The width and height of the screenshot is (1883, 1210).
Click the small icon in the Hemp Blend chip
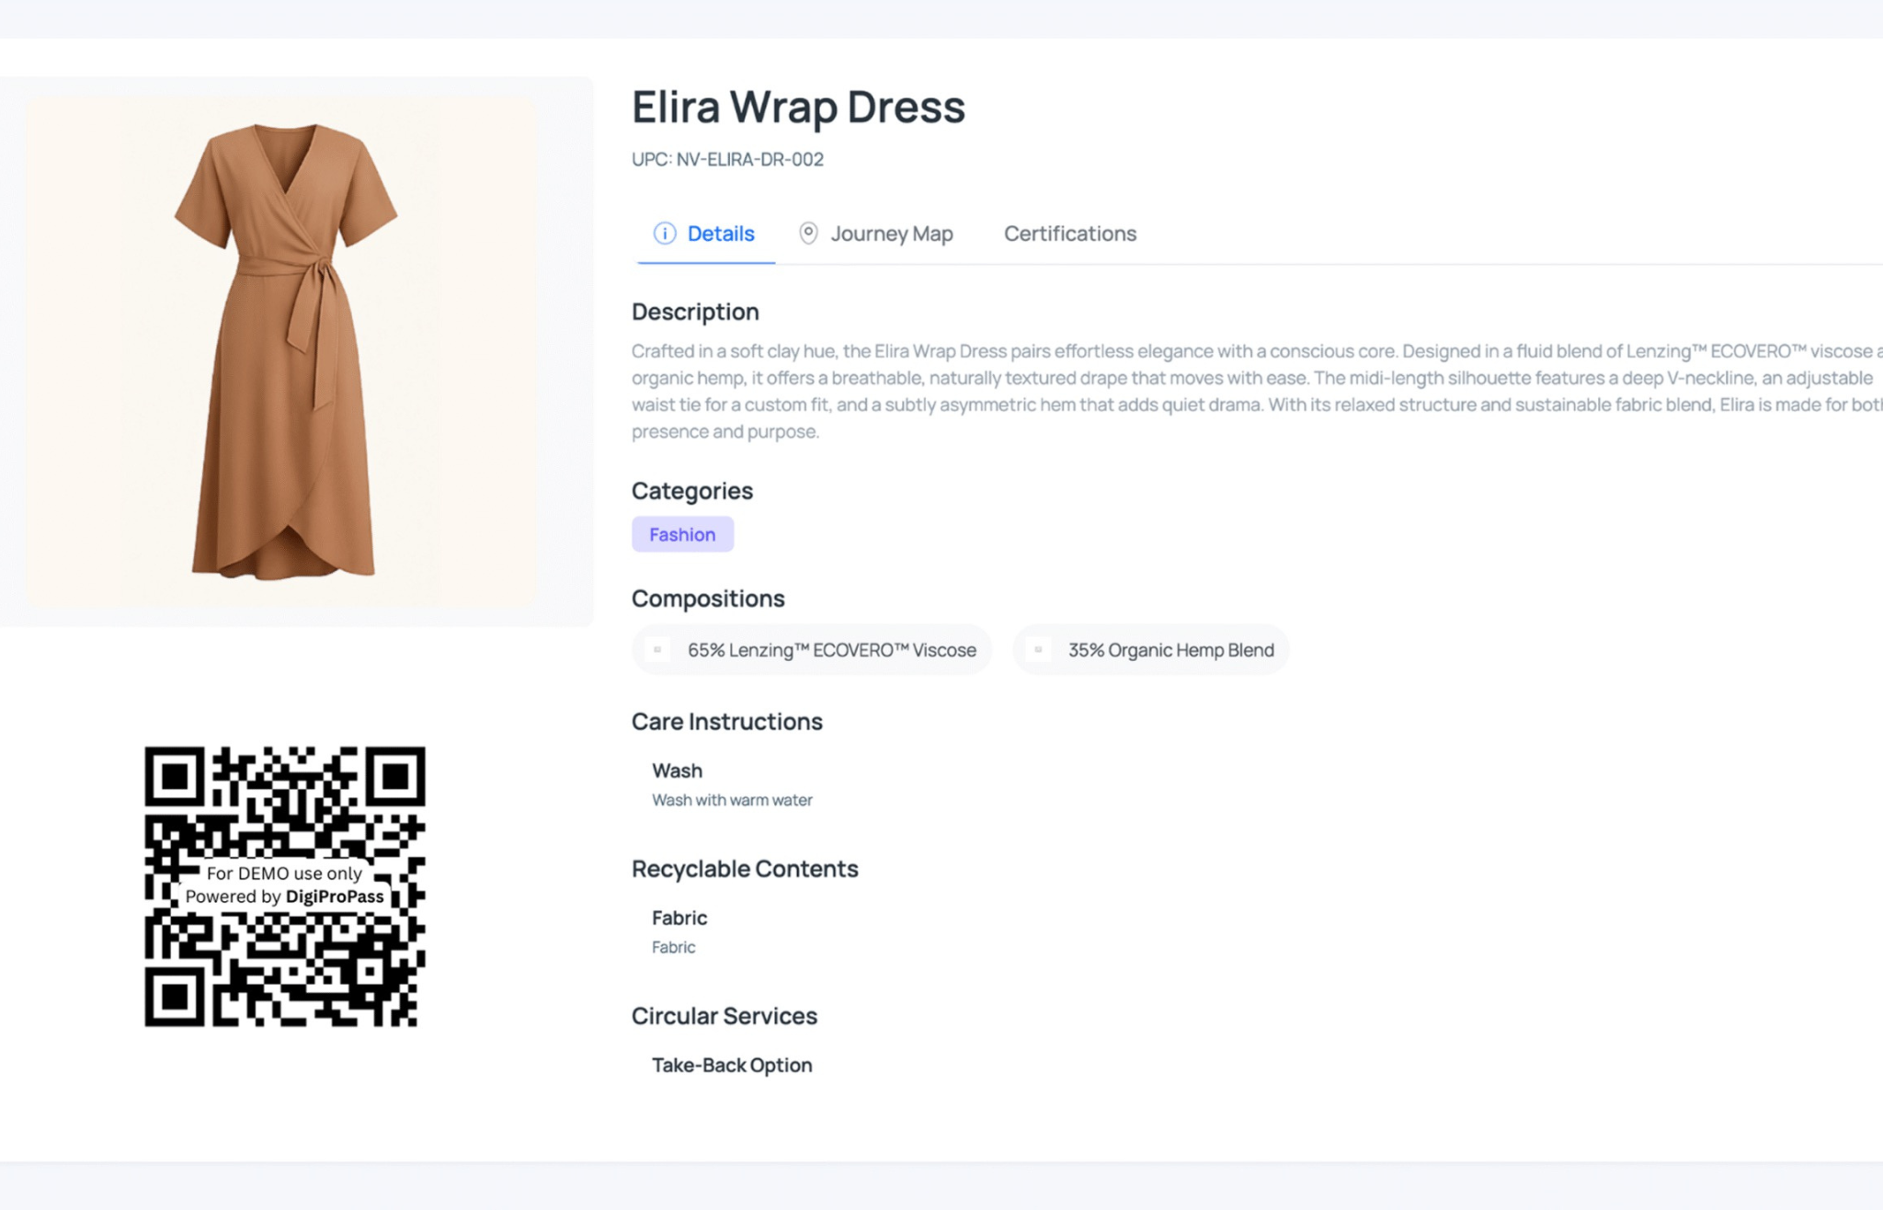pos(1038,650)
